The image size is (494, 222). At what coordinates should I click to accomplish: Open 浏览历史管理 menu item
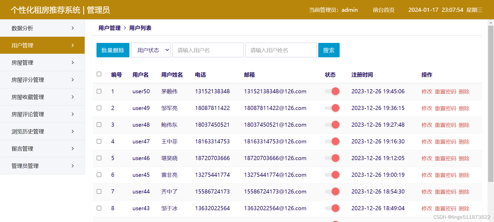[x=42, y=131]
